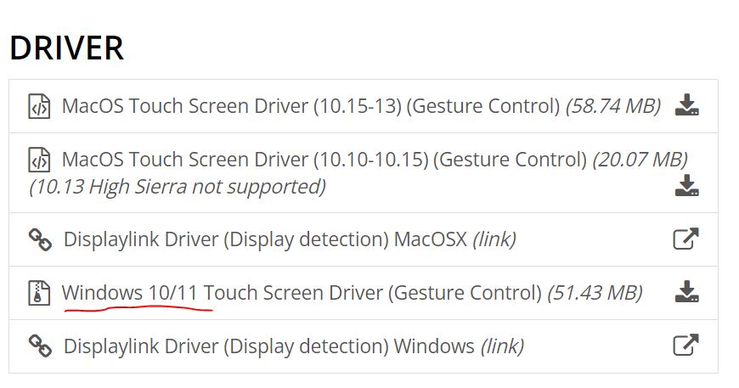This screenshot has height=388, width=739.
Task: Click the (51.43 MB) file size label
Action: (595, 293)
